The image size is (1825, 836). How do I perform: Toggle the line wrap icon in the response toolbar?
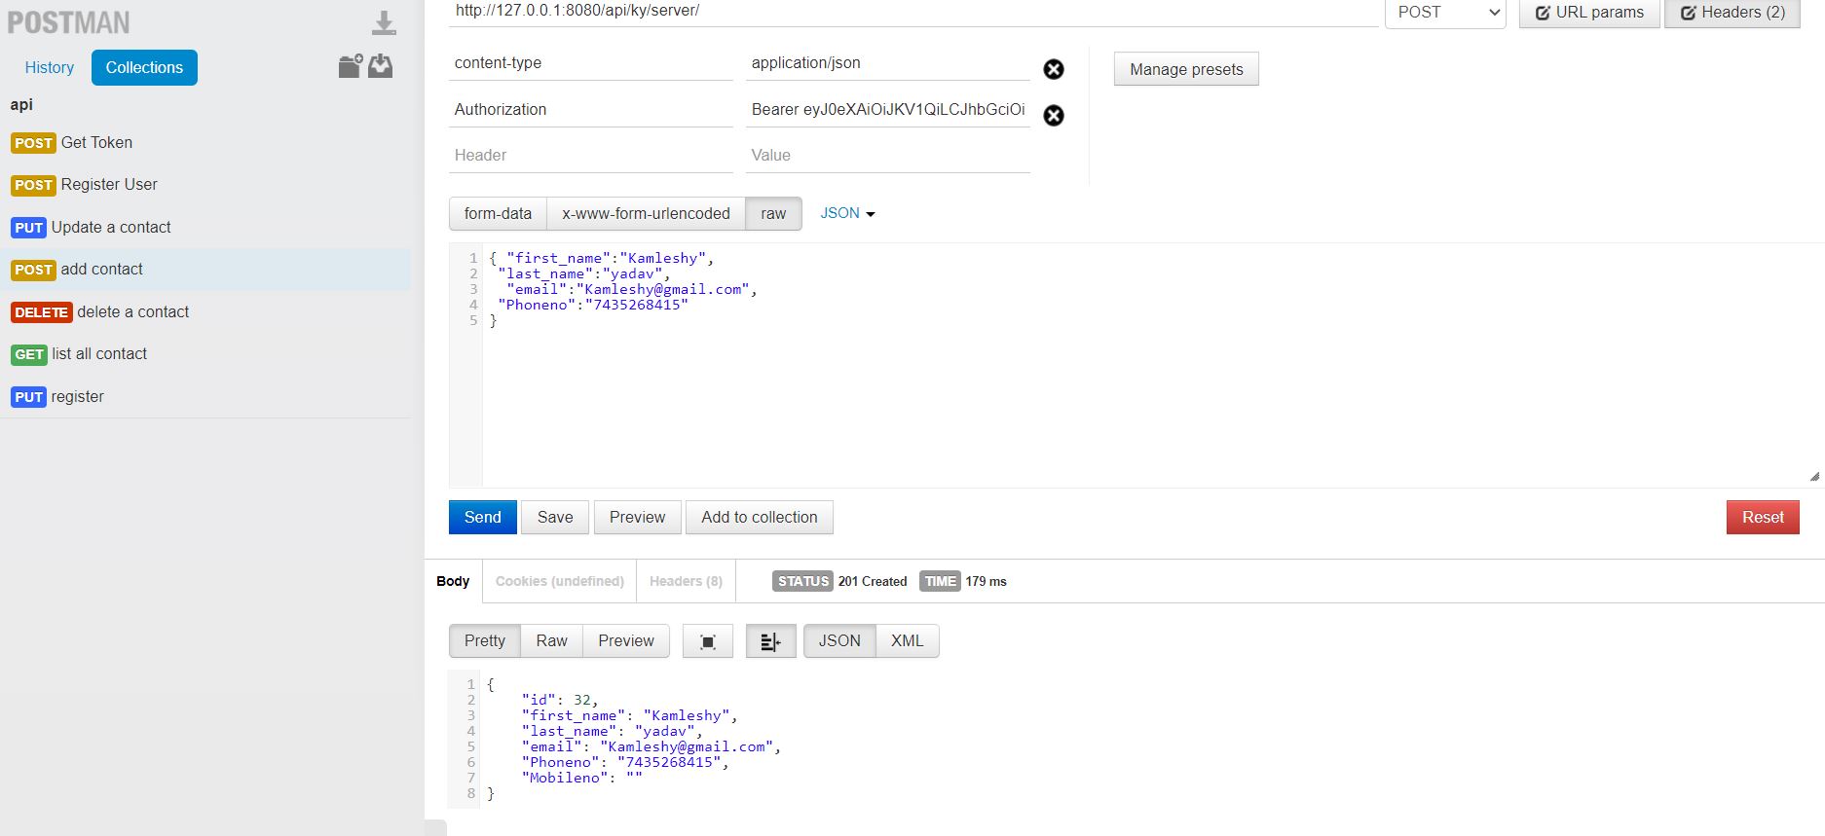(770, 641)
